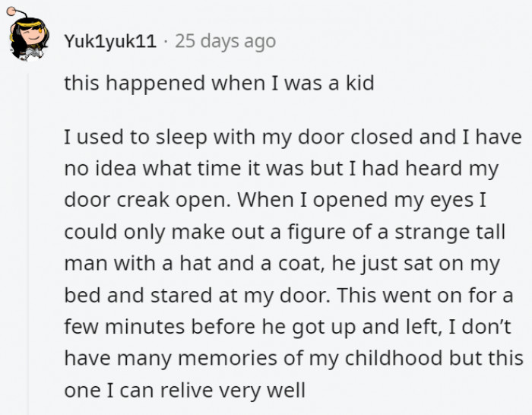Click the word "childhood" in the comment
Image resolution: width=532 pixels, height=415 pixels.
(x=394, y=358)
